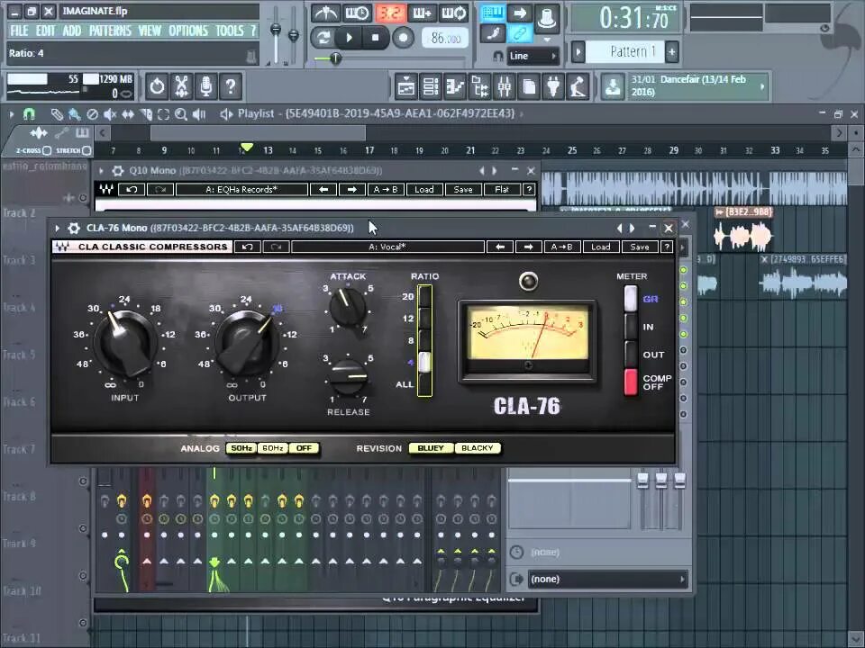Click the download news icon
The image size is (865, 648).
point(613,86)
